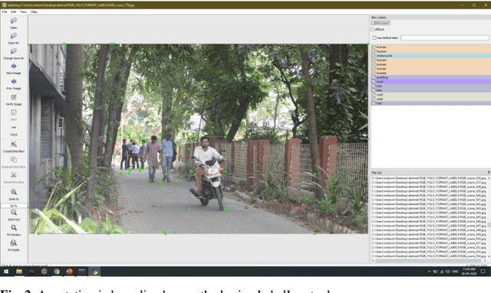Screen dimensions: 491x293
Task: Start drawing with Create RectBox
Action: pyautogui.click(x=14, y=147)
